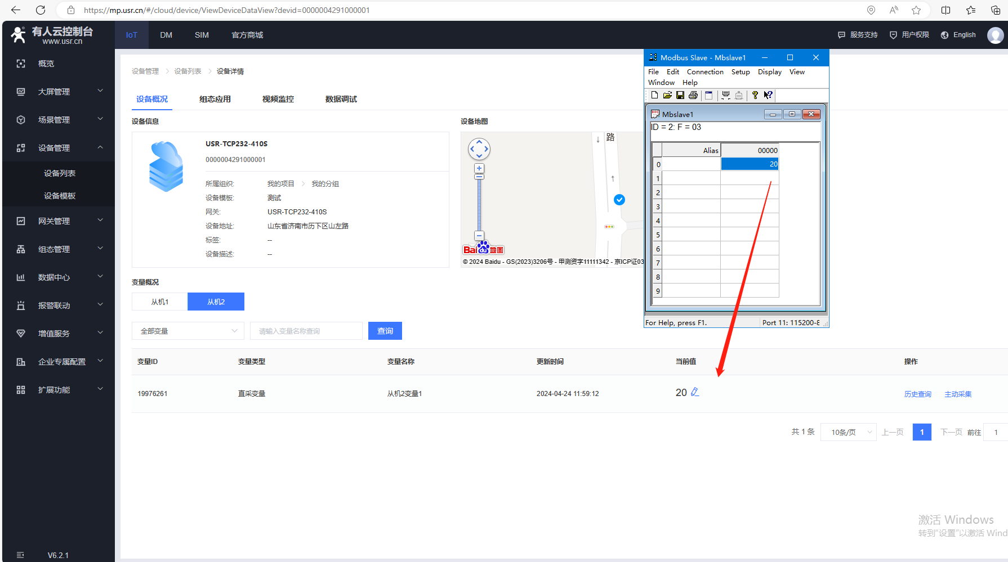
Task: Click the Open file icon in Modbus Slave
Action: pos(667,95)
